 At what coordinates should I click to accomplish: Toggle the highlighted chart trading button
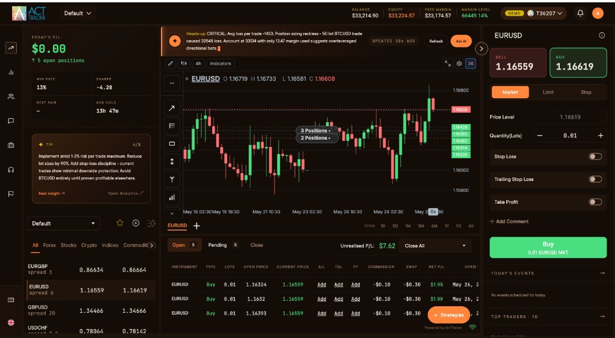coord(471,64)
